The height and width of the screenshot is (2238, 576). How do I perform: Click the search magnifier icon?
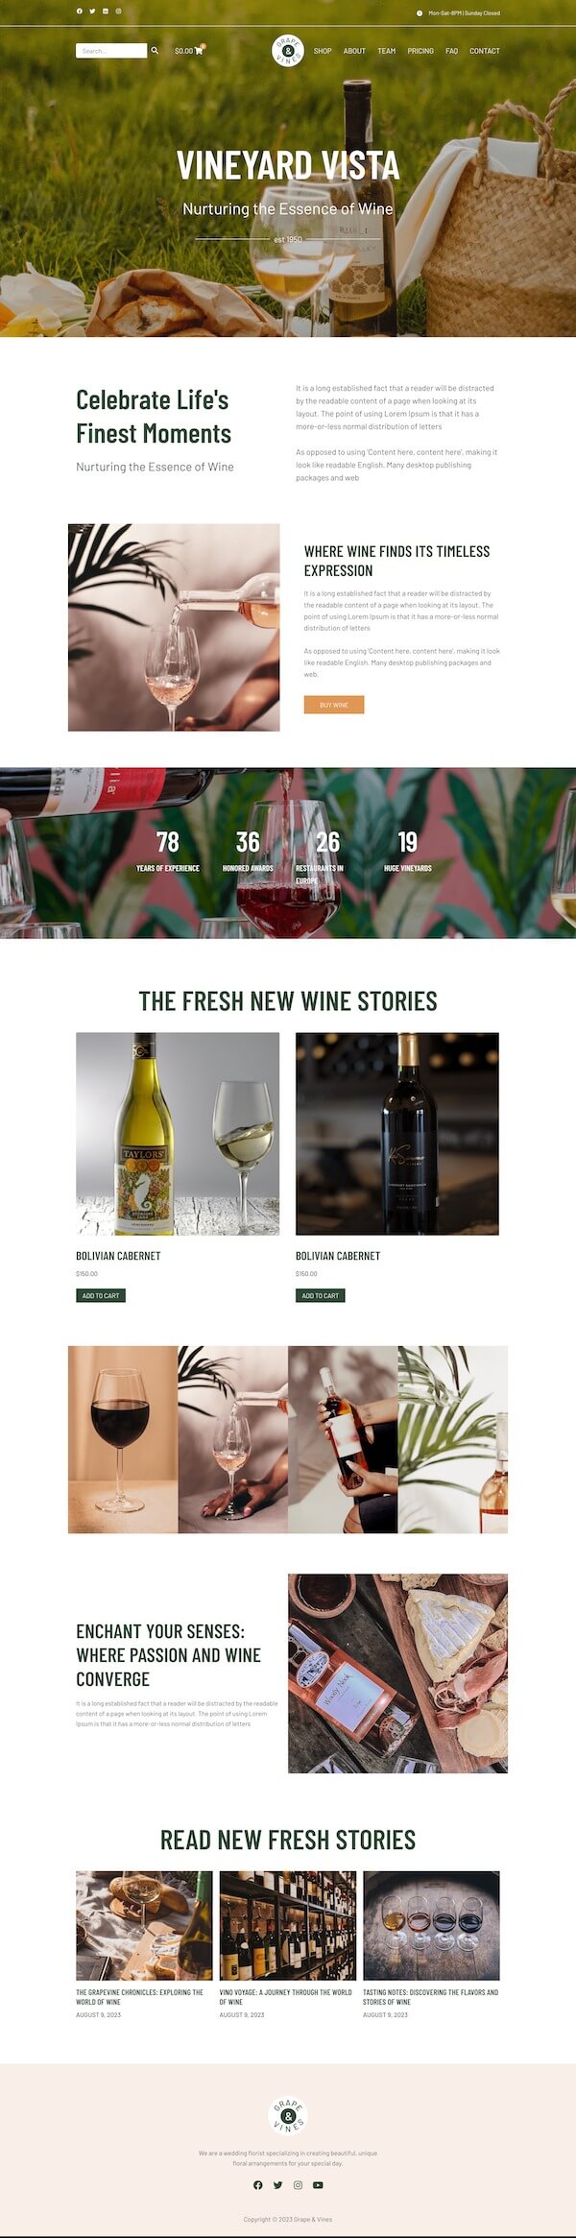[x=155, y=51]
